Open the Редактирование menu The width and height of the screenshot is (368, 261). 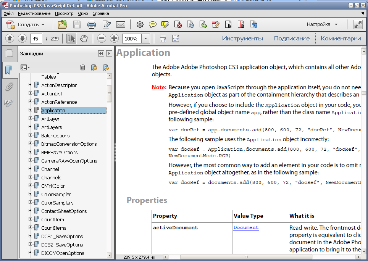(x=34, y=13)
